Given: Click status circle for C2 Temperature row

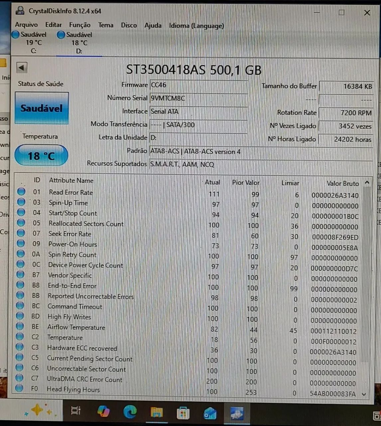Looking at the screenshot, I should point(20,336).
